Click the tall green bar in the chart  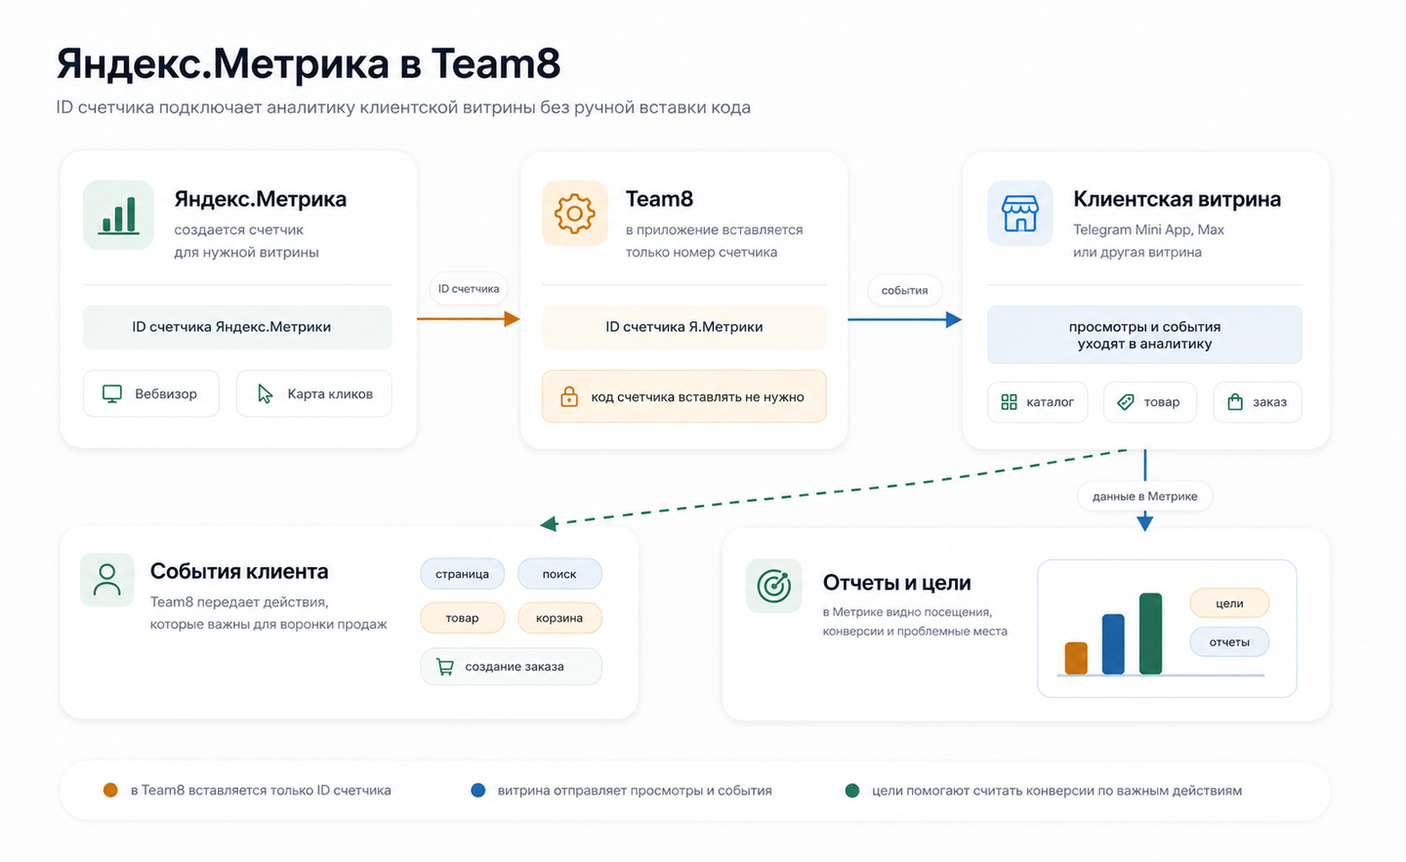pos(1150,634)
